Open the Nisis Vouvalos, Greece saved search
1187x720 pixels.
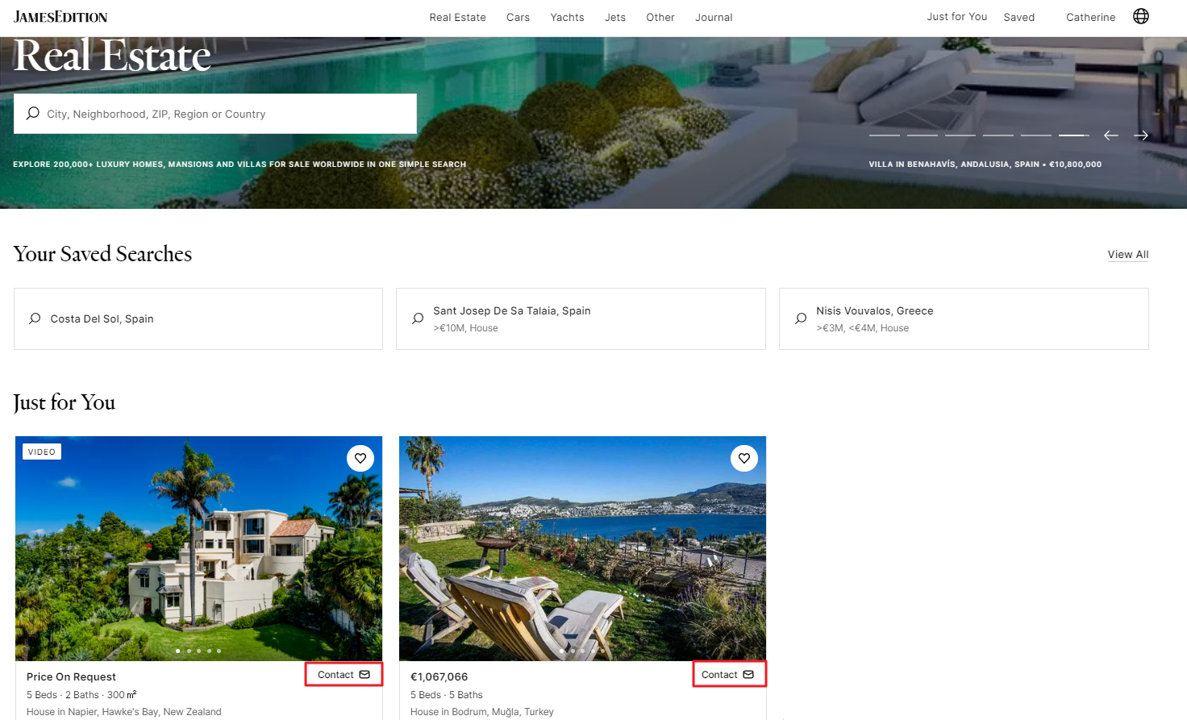pyautogui.click(x=963, y=318)
